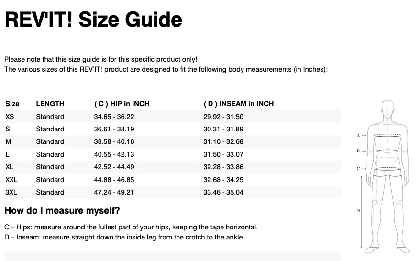Click the A chest marker on figure
Viewport: 420px width, 261px height.
point(358,136)
